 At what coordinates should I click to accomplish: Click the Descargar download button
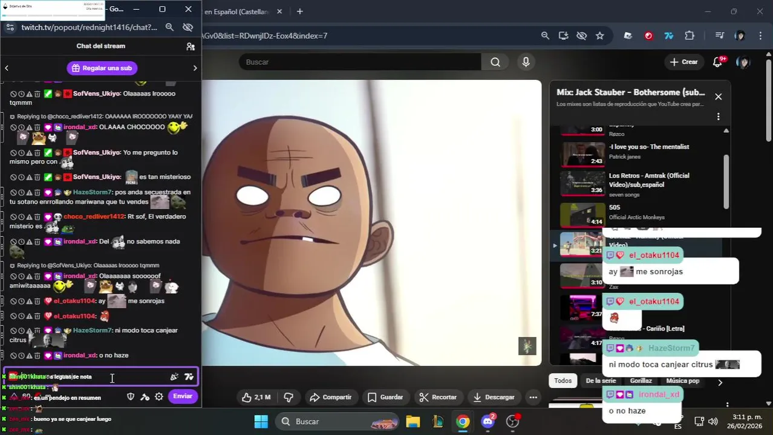click(x=494, y=398)
